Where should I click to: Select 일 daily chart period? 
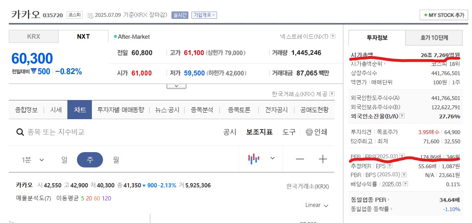tap(64, 160)
